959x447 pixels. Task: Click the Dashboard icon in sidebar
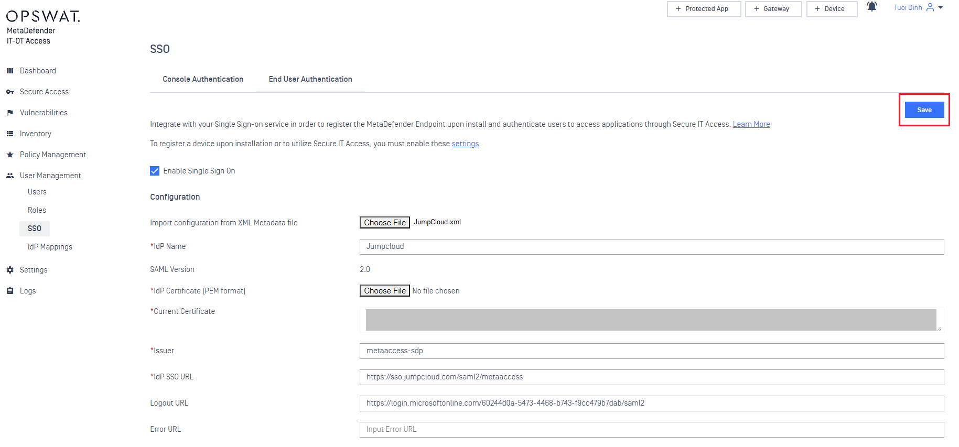pos(10,71)
